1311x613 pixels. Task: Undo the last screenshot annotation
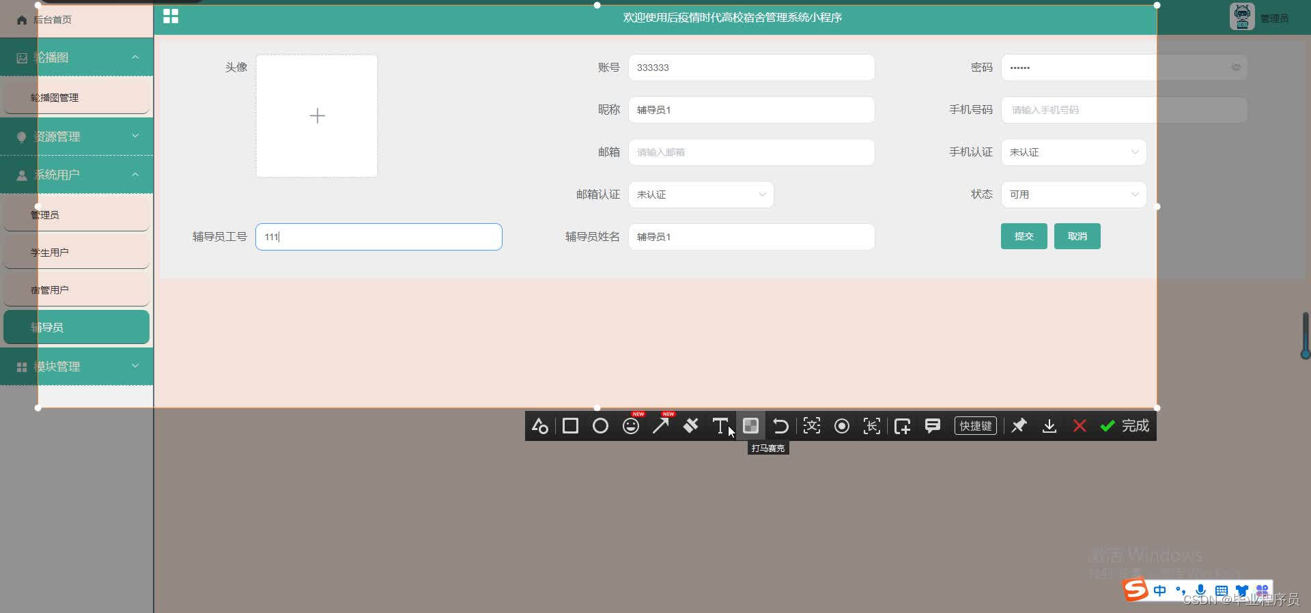(780, 426)
